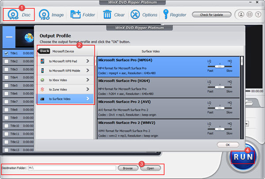265x179 pixels.
Task: Check the Title12 checkbox
Action: [6, 142]
